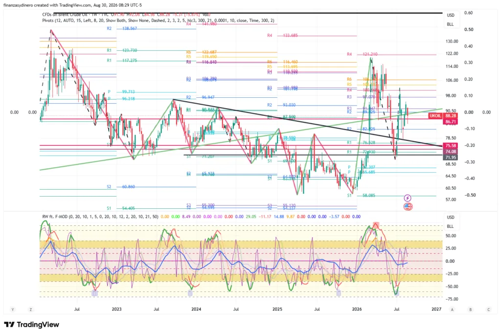Screen dimensions: 501x335
Task: Click the 71.95 gray price label
Action: pyautogui.click(x=450, y=157)
